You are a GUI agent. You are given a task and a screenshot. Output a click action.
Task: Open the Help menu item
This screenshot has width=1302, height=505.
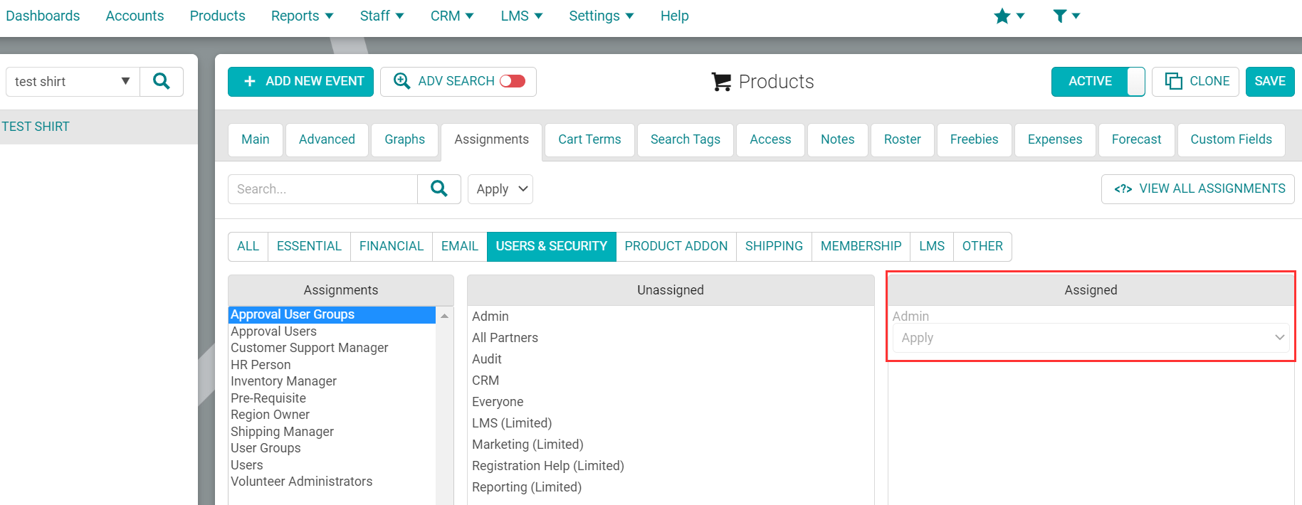(x=674, y=16)
